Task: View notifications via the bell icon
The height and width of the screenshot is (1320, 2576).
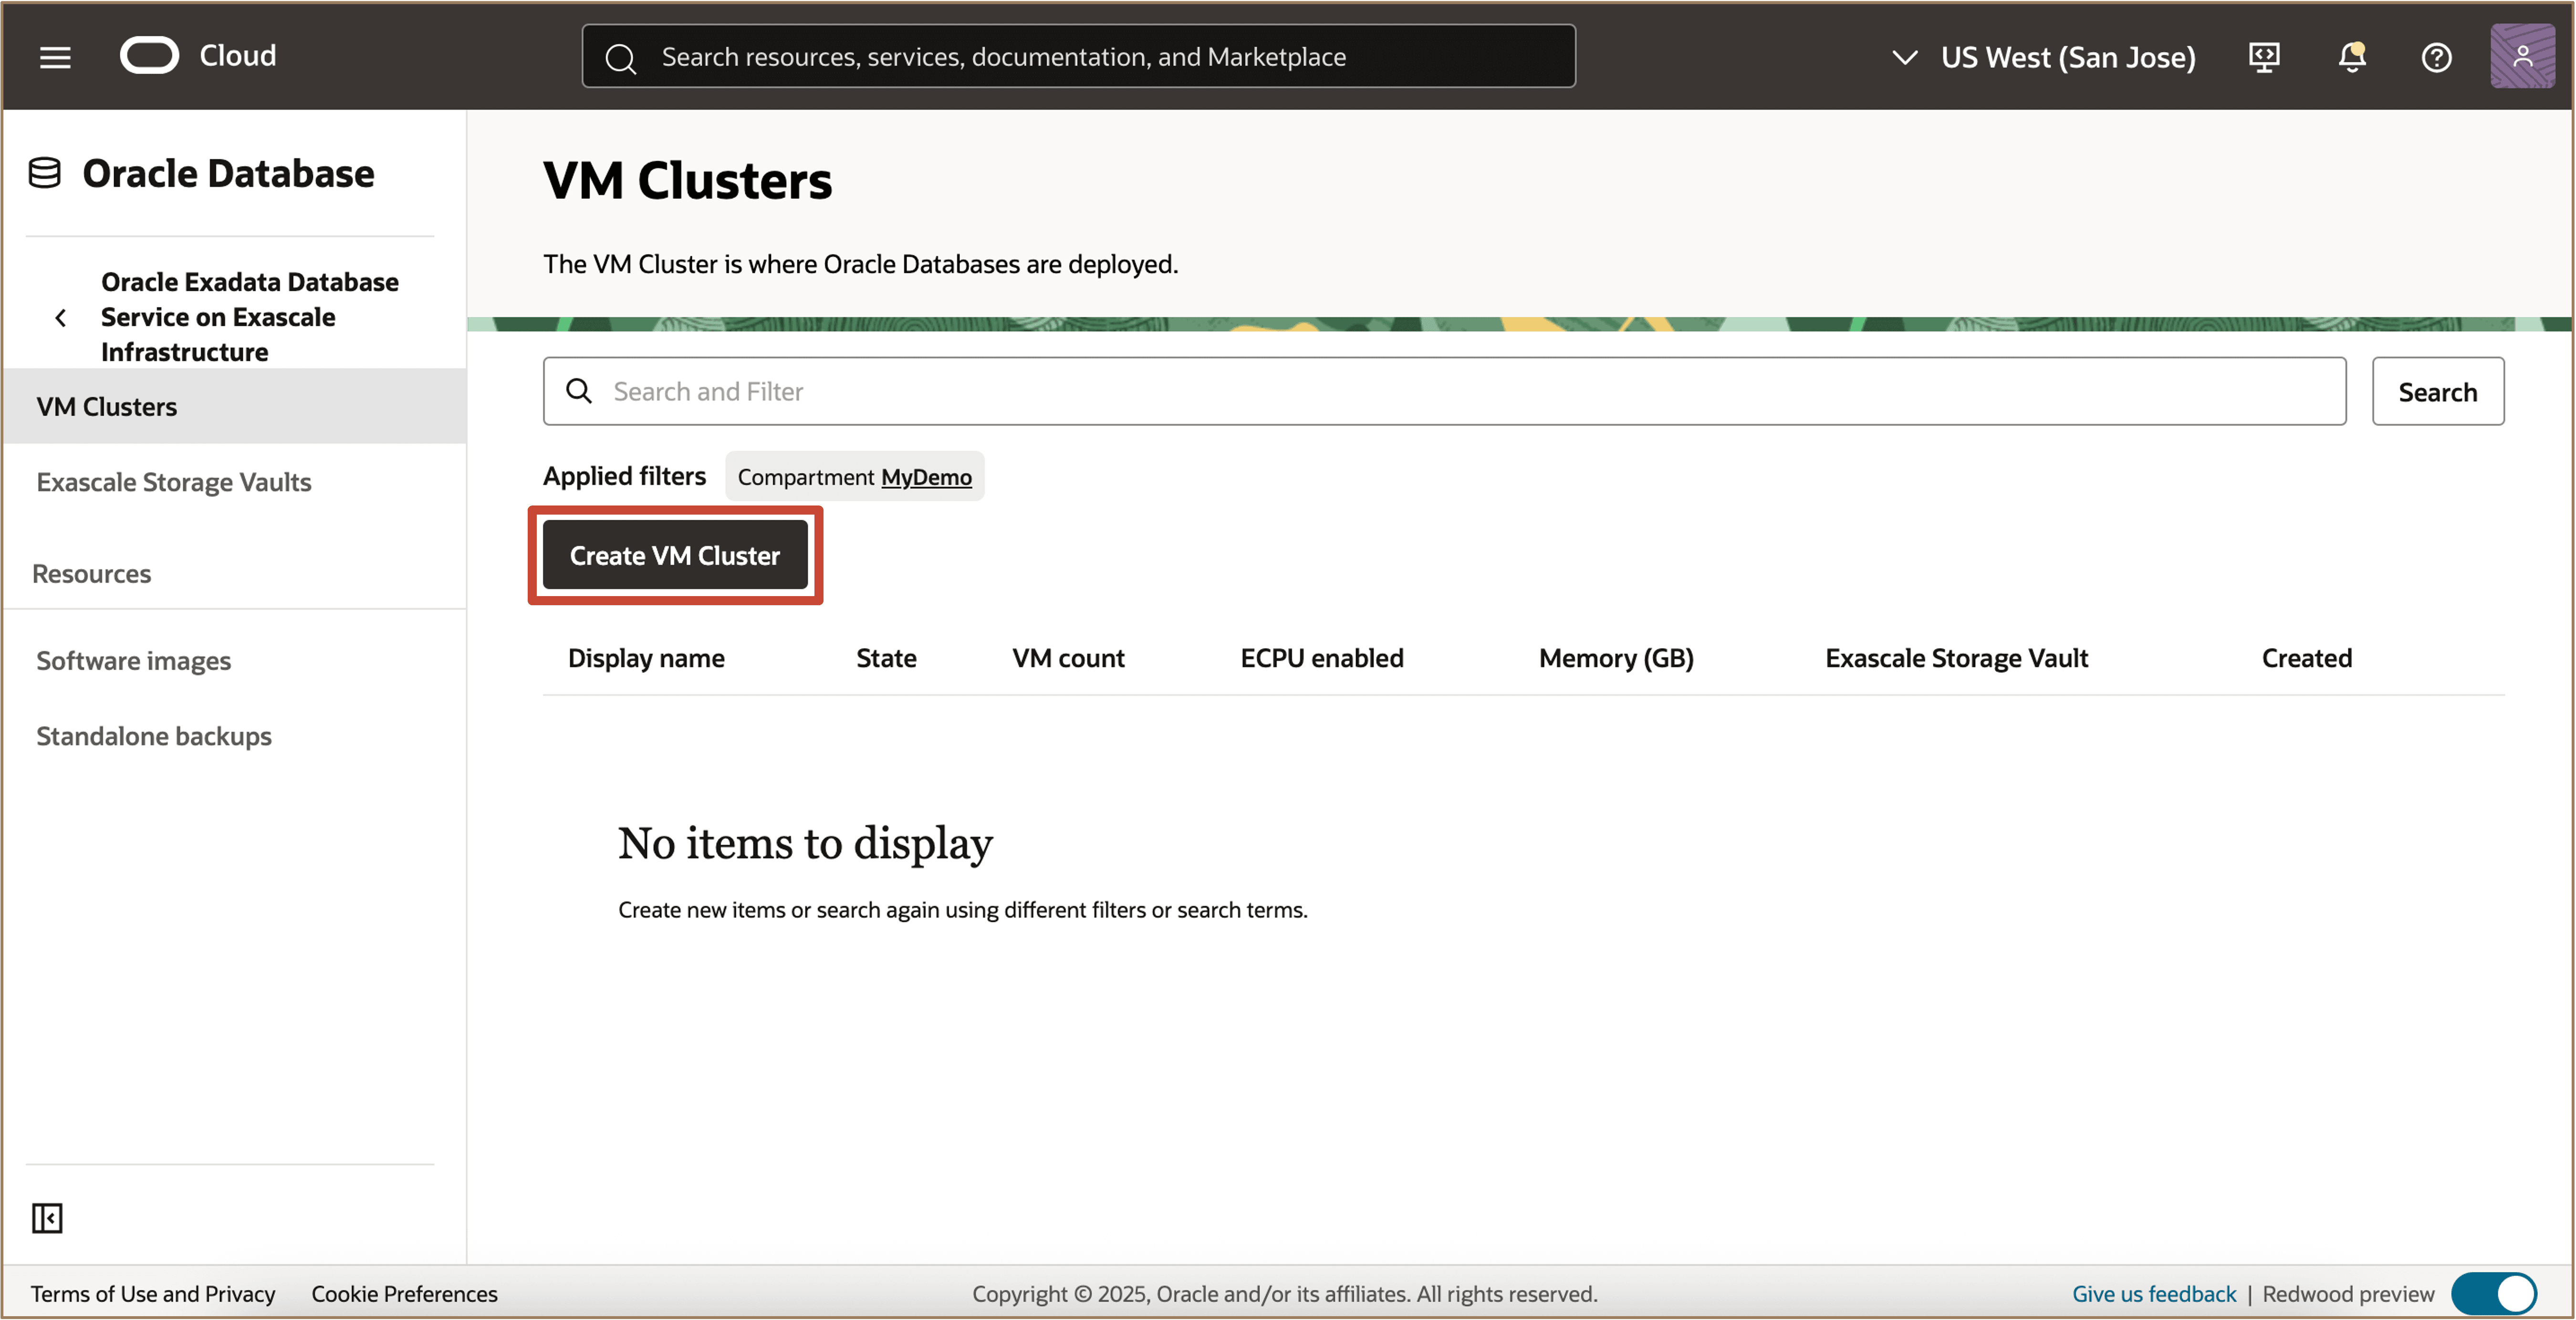Action: tap(2350, 57)
